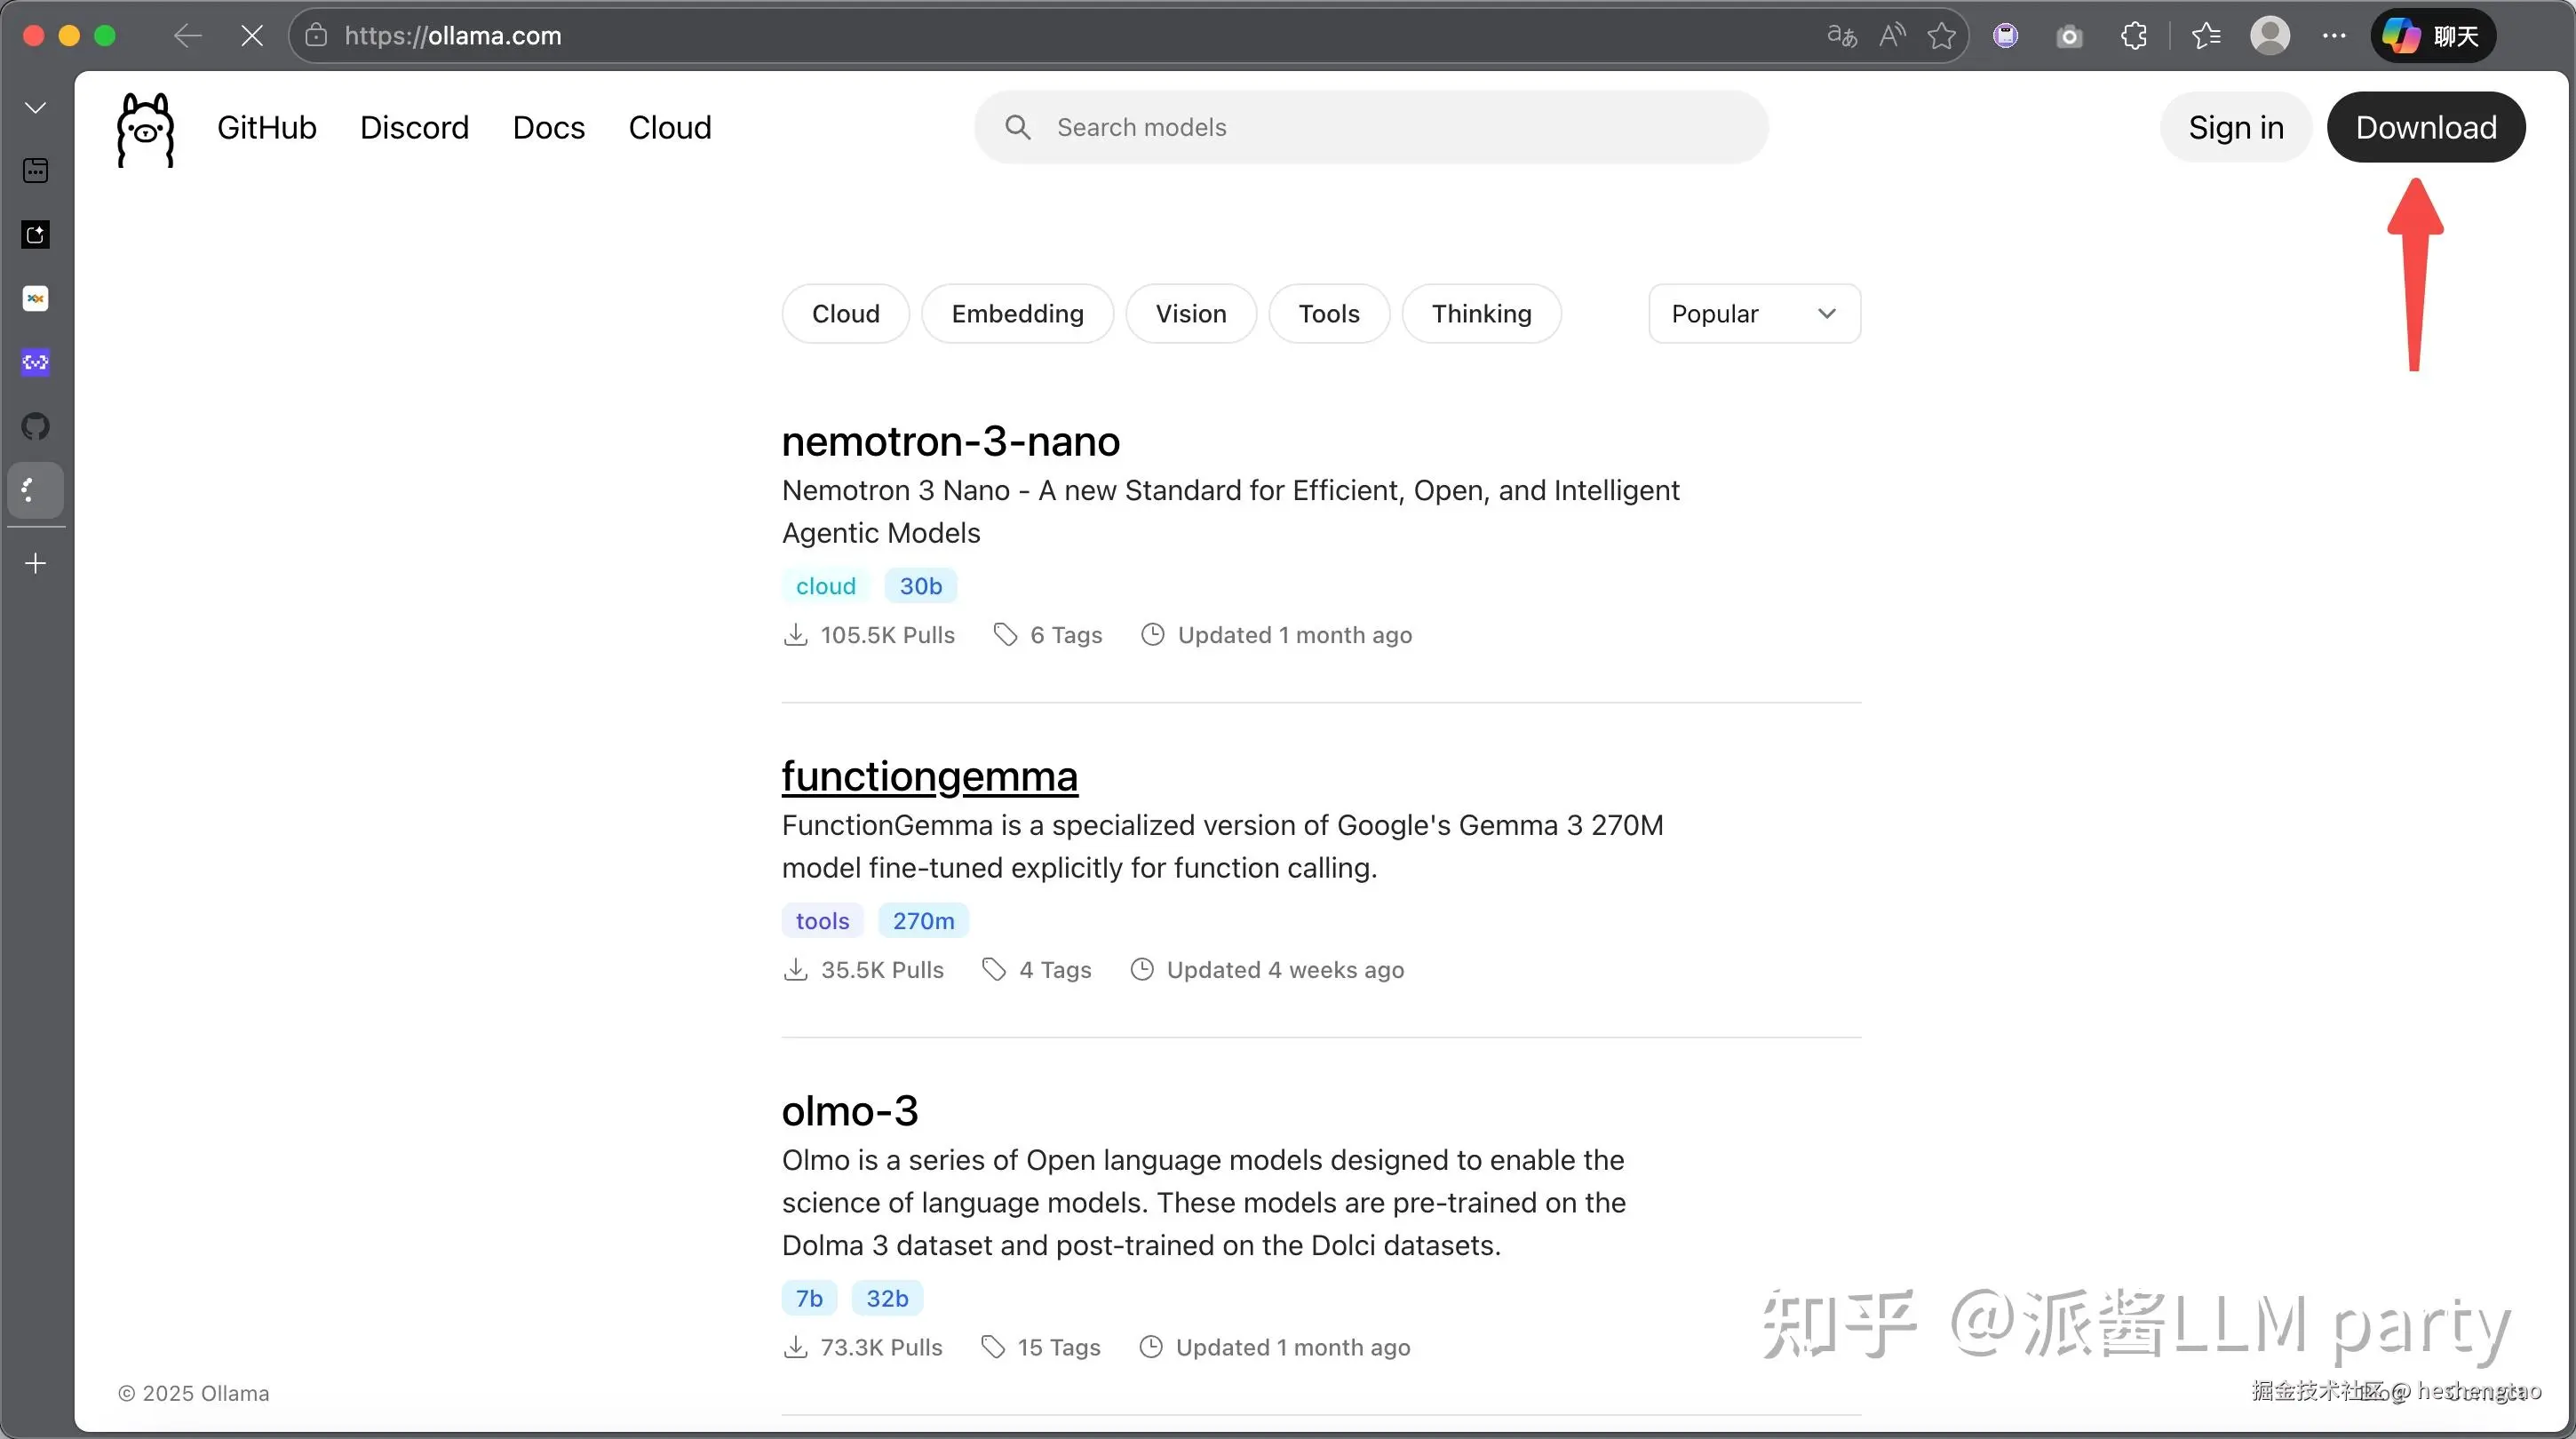This screenshot has width=2576, height=1439.
Task: Click the browser profile avatar
Action: [2270, 36]
